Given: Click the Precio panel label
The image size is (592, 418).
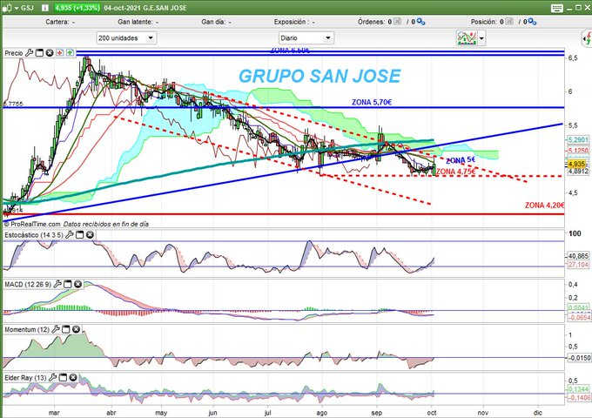Looking at the screenshot, I should click(14, 53).
